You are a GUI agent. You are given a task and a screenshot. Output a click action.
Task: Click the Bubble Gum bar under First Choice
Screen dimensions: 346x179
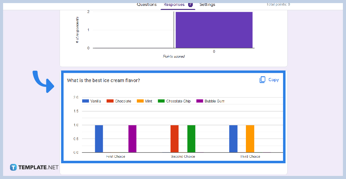pos(132,139)
